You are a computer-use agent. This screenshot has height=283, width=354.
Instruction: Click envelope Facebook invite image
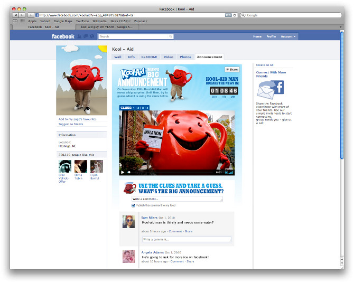tap(271, 90)
